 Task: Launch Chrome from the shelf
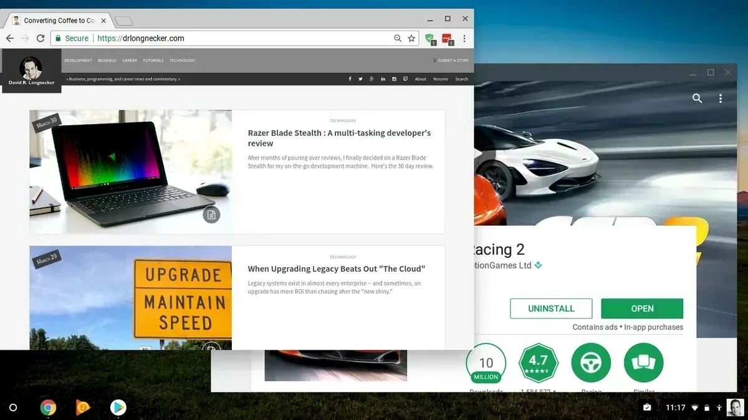point(48,408)
